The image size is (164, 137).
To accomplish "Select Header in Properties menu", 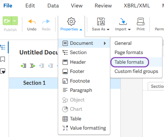I will click(x=84, y=62).
